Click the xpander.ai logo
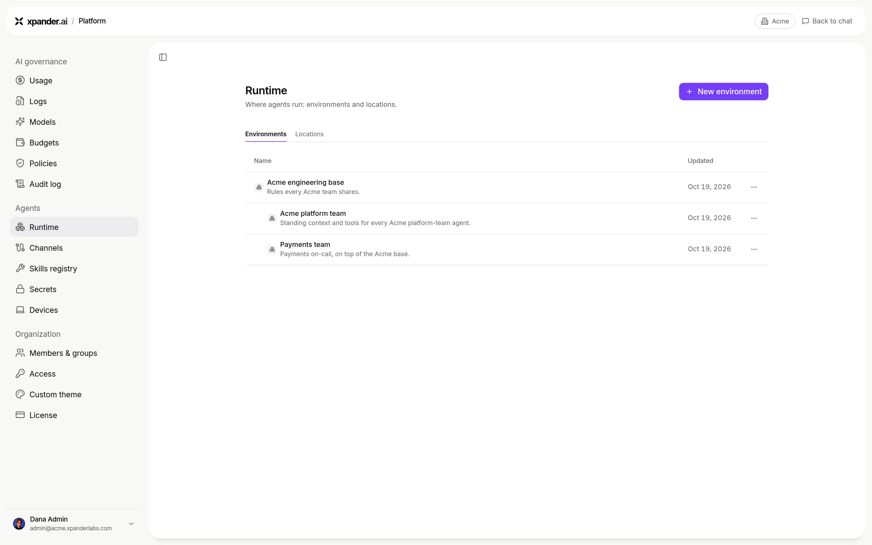Viewport: 872px width, 545px height. [41, 21]
